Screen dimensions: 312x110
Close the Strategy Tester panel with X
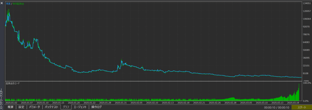[x=2, y=3]
